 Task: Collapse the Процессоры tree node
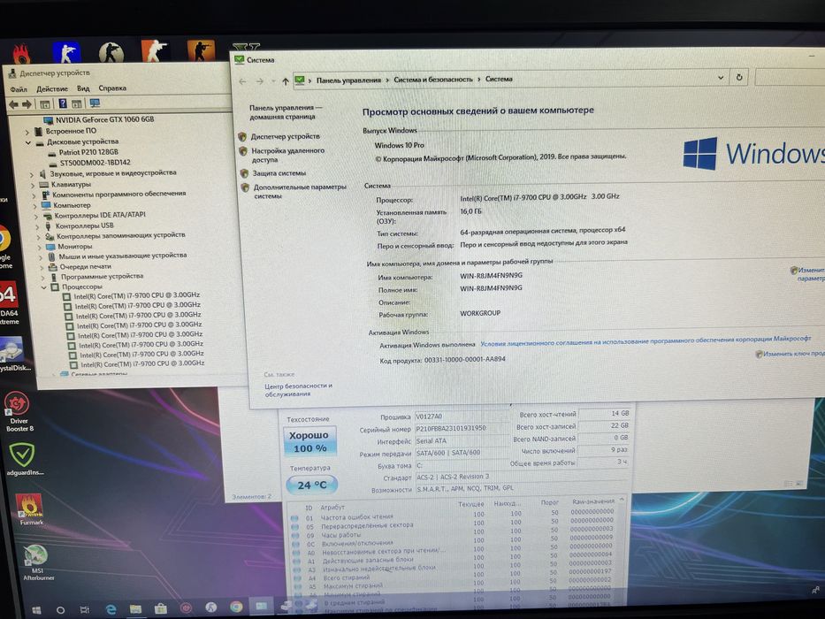pos(43,287)
